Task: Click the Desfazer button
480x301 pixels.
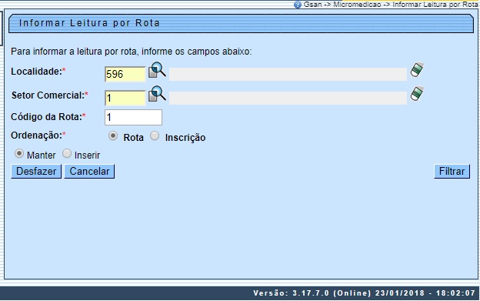Action: tap(36, 171)
